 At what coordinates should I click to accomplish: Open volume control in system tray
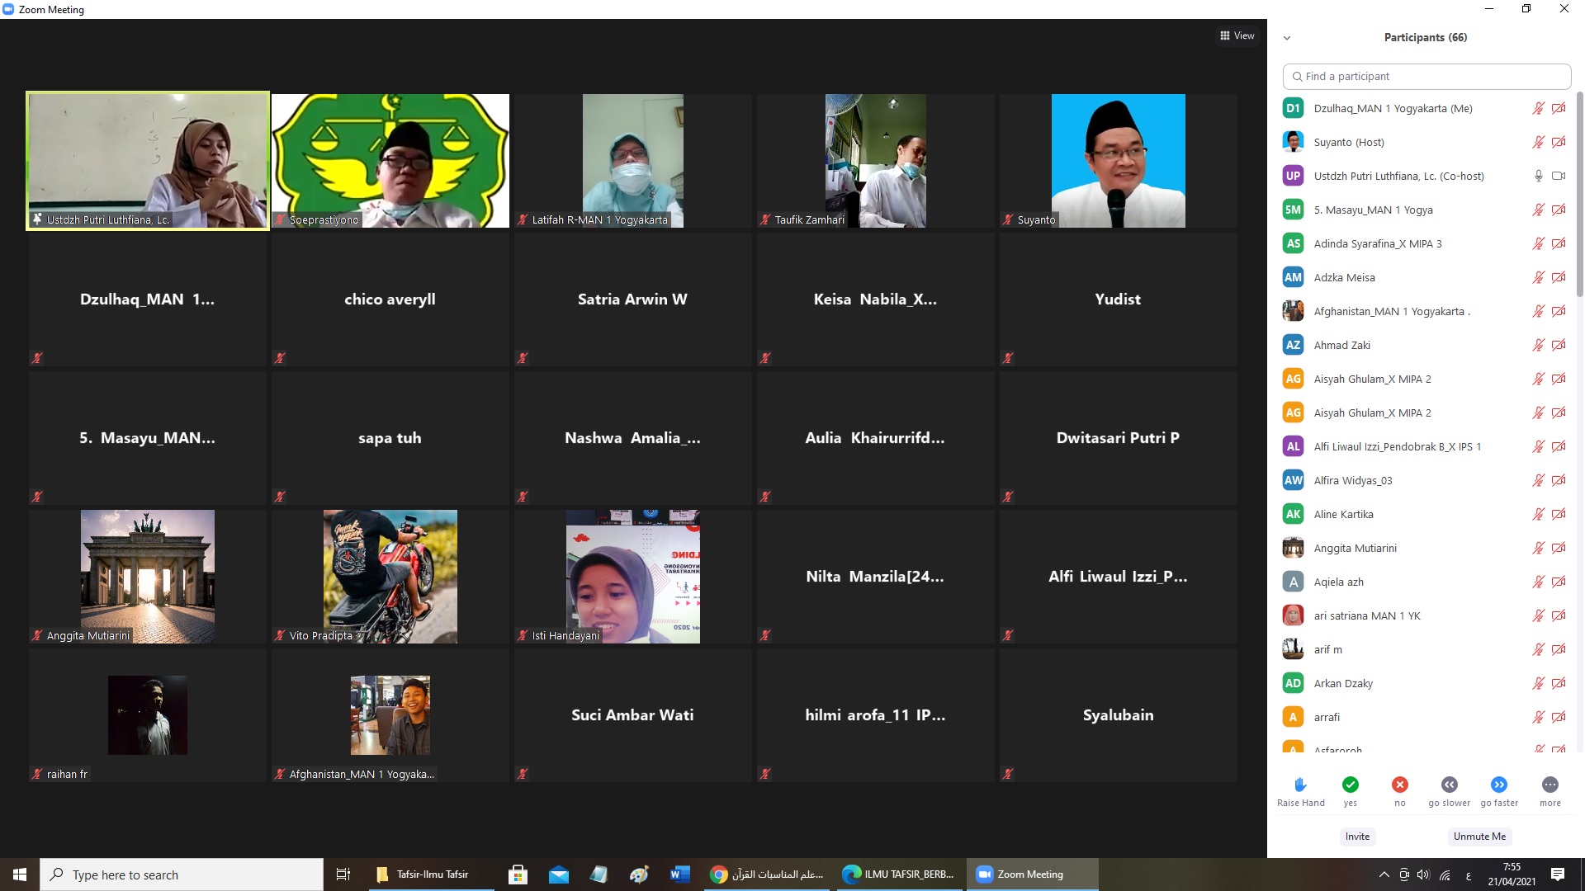(x=1423, y=874)
